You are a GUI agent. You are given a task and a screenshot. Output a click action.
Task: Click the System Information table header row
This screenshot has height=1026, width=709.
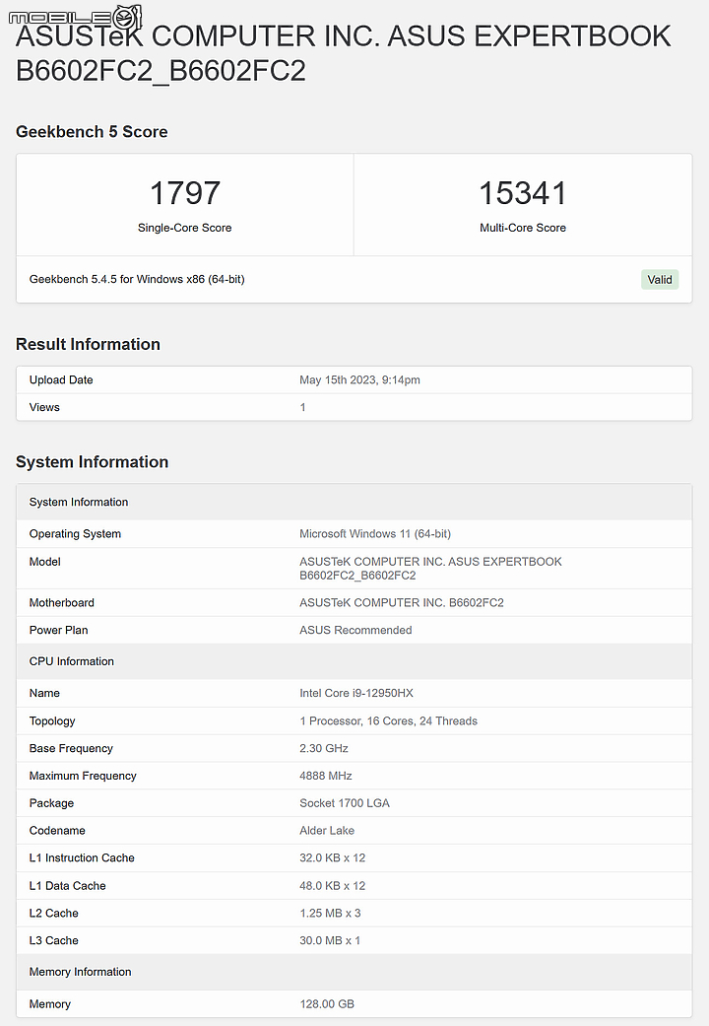point(354,502)
